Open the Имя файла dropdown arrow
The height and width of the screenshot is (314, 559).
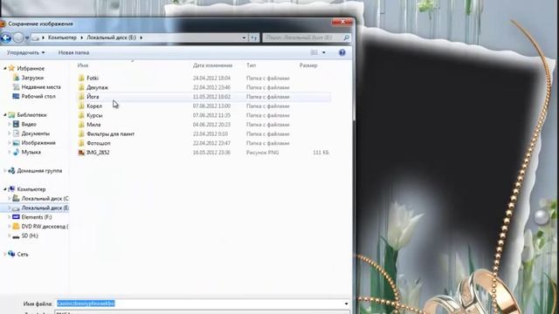346,304
